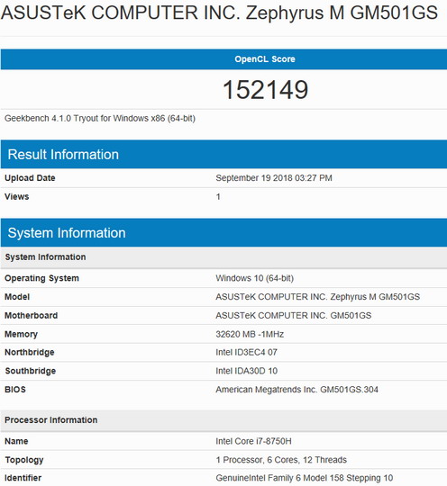Click the page title ASUSTeK COMPUTER INC. Zephyrus M GM501GS
This screenshot has height=486, width=447.
(x=219, y=13)
